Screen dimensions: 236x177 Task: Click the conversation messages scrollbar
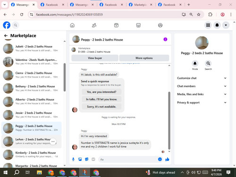click(169, 120)
